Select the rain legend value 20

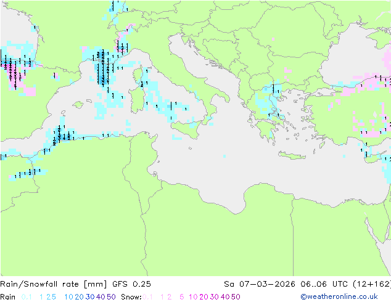(x=79, y=297)
